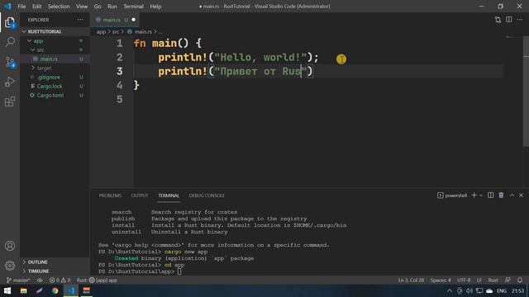This screenshot has height=297, width=529.
Task: Open the Explorer view in activity bar
Action: [10, 22]
